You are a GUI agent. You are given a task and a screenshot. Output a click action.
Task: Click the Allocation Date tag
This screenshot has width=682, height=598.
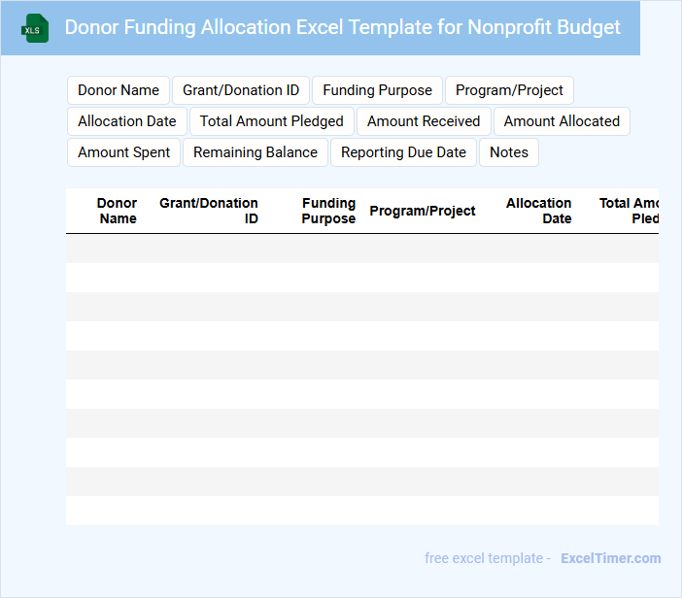coord(127,121)
